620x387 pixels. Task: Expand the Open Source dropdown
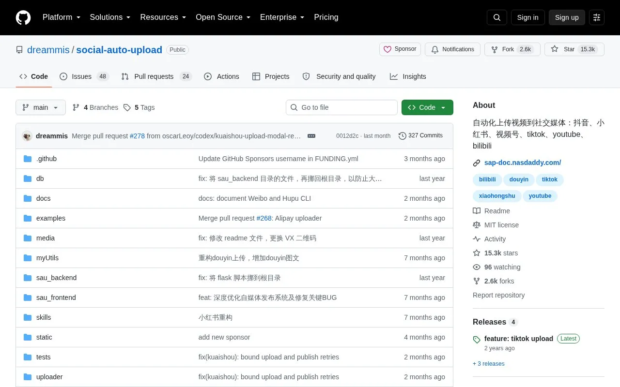223,17
